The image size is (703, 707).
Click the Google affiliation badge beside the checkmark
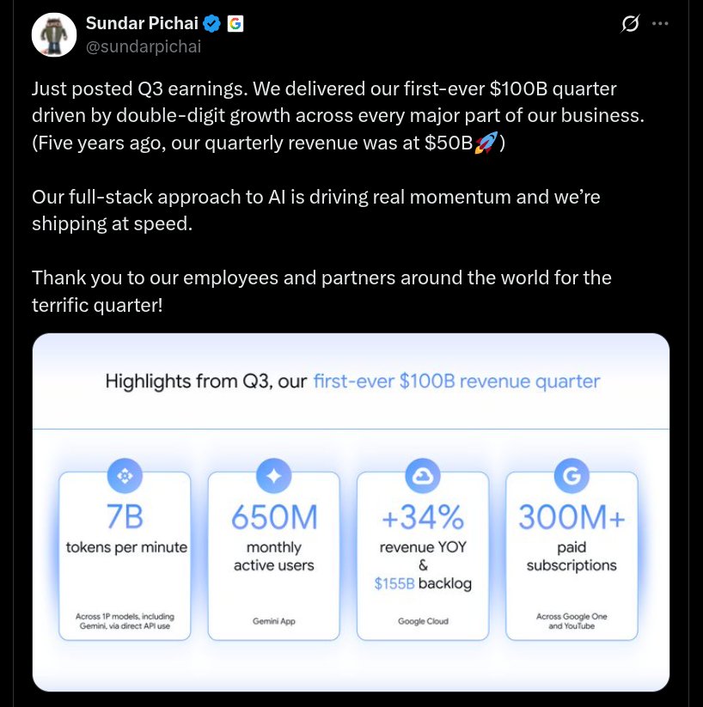[x=235, y=23]
